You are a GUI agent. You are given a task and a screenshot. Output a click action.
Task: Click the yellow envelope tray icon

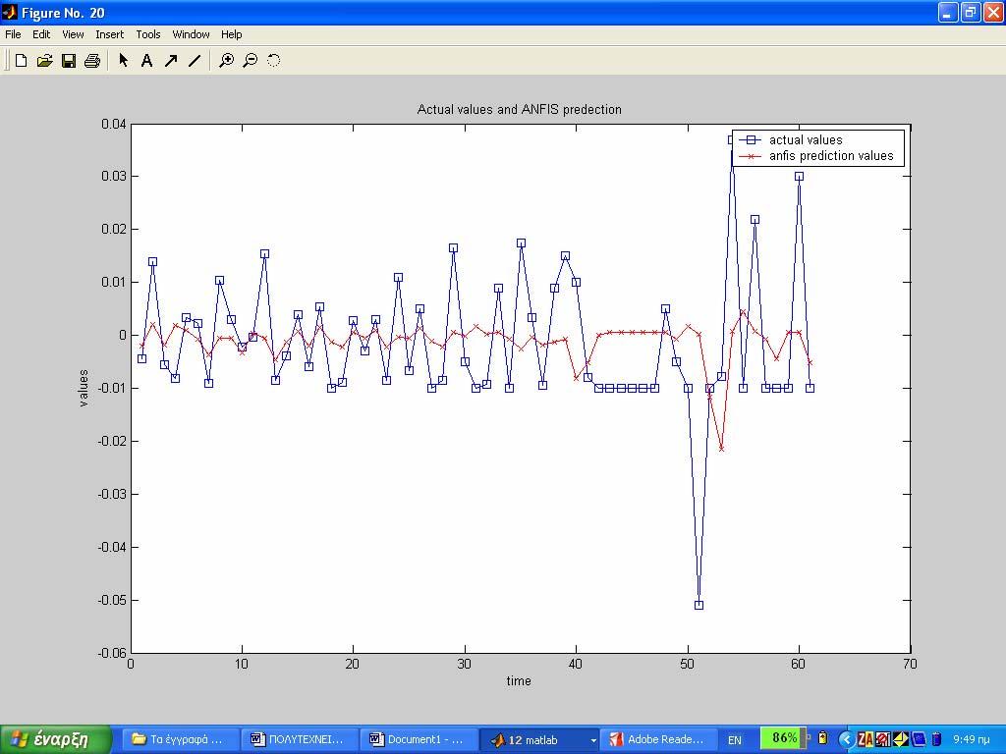pyautogui.click(x=901, y=740)
